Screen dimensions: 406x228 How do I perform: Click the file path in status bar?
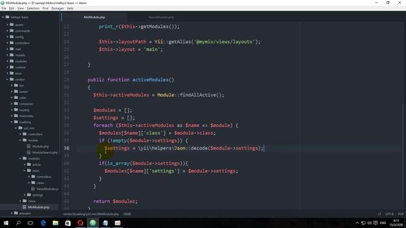(x=91, y=214)
